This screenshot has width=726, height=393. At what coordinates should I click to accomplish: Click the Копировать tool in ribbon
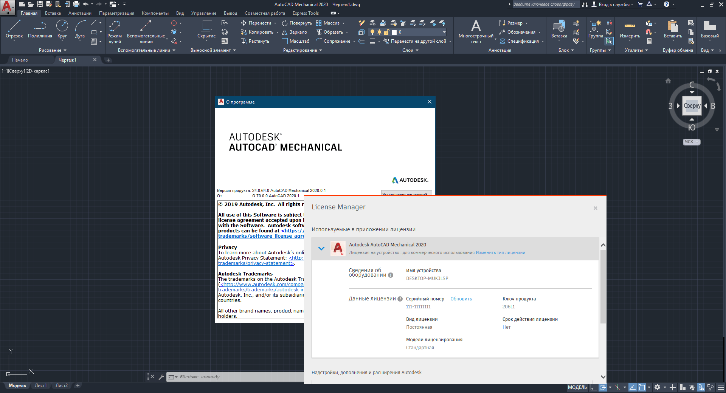[257, 32]
